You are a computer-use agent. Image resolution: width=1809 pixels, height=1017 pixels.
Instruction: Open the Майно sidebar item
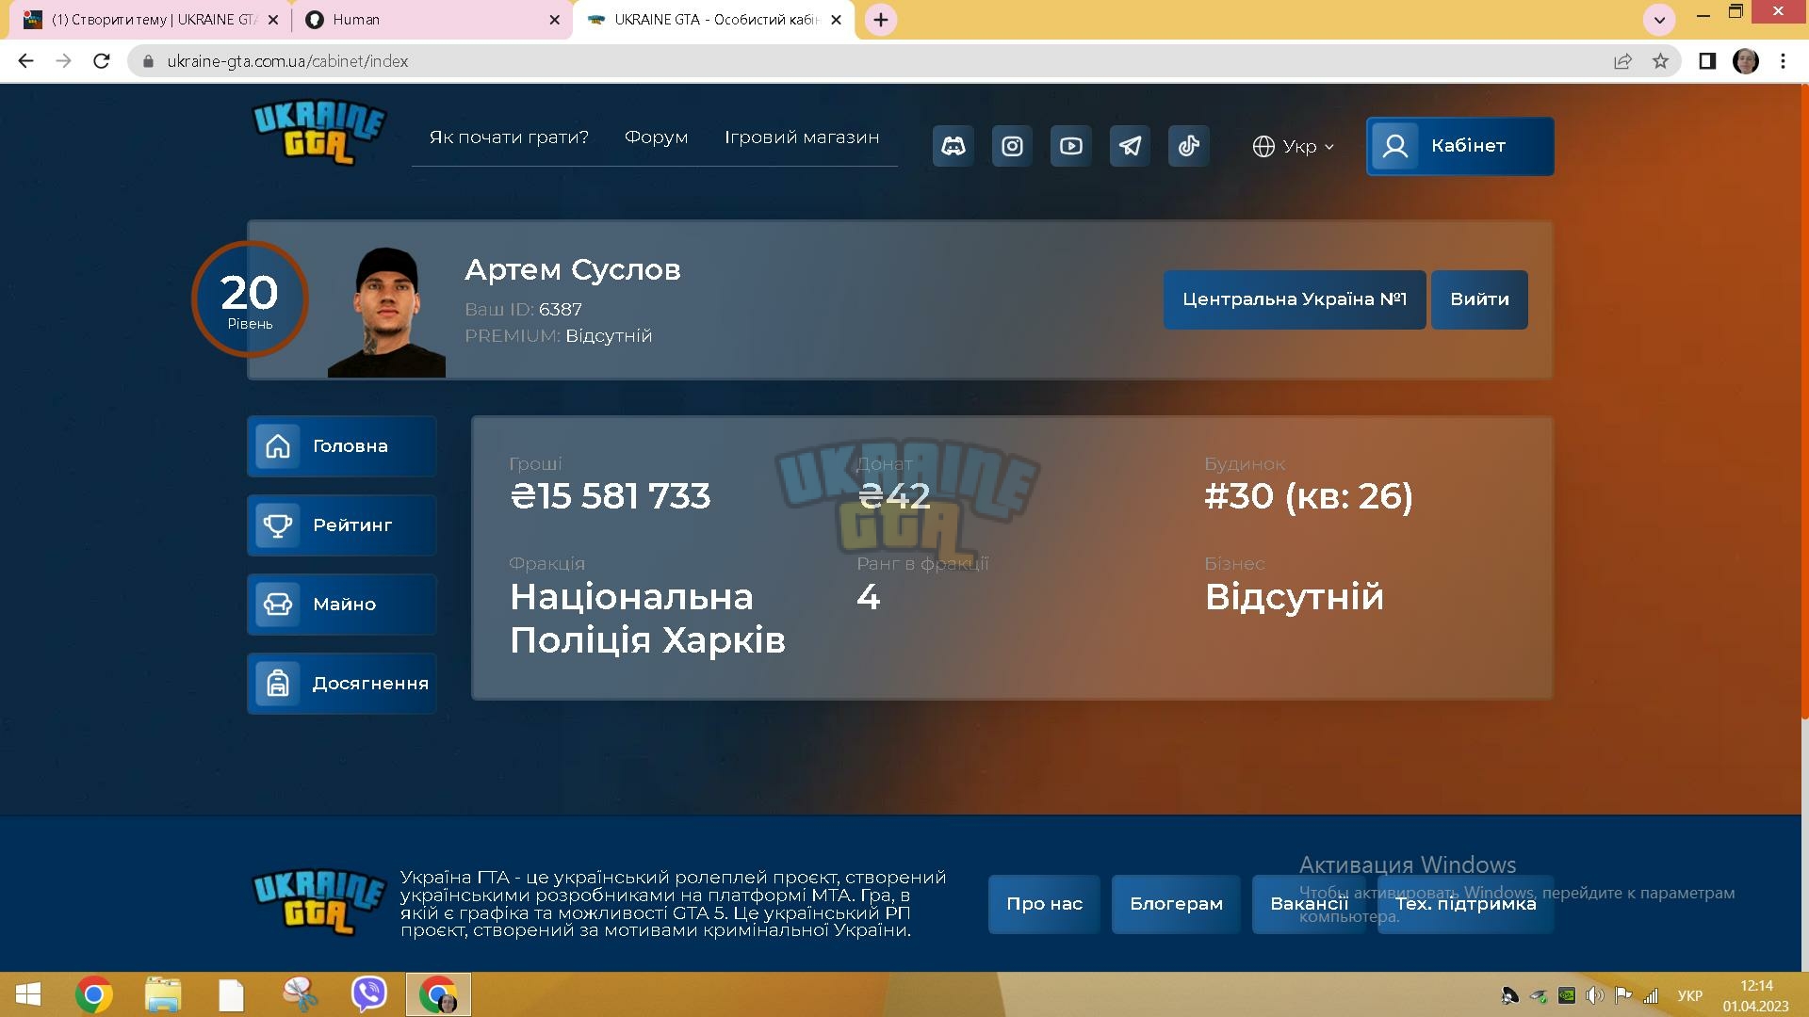point(342,605)
